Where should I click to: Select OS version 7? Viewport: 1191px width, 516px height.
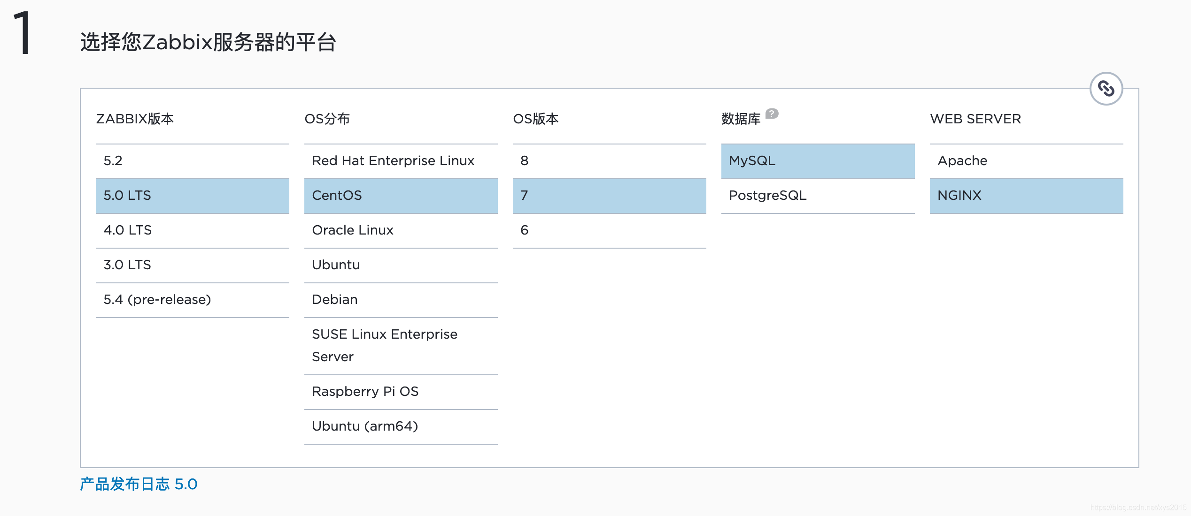[610, 196]
